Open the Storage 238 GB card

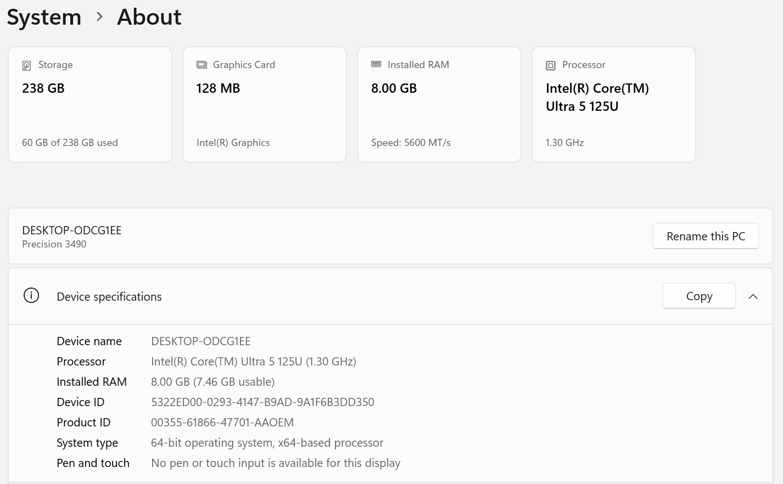pos(90,104)
